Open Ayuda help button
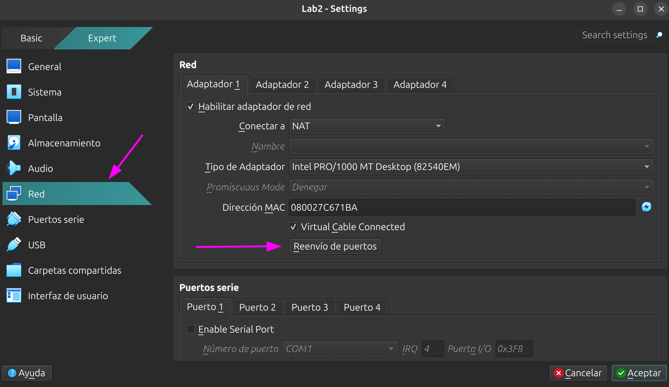 point(27,373)
